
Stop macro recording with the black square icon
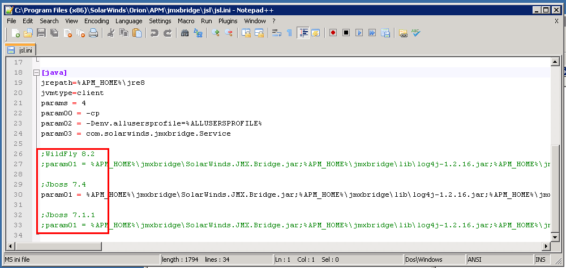pos(346,33)
